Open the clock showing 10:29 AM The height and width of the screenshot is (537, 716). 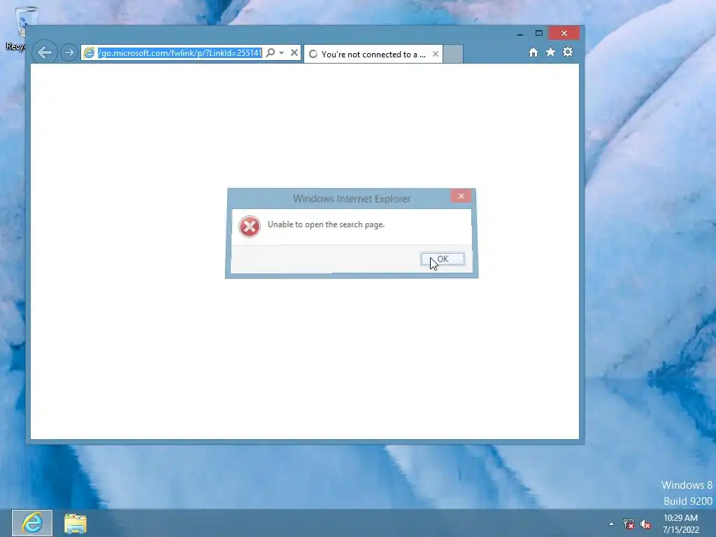[680, 523]
